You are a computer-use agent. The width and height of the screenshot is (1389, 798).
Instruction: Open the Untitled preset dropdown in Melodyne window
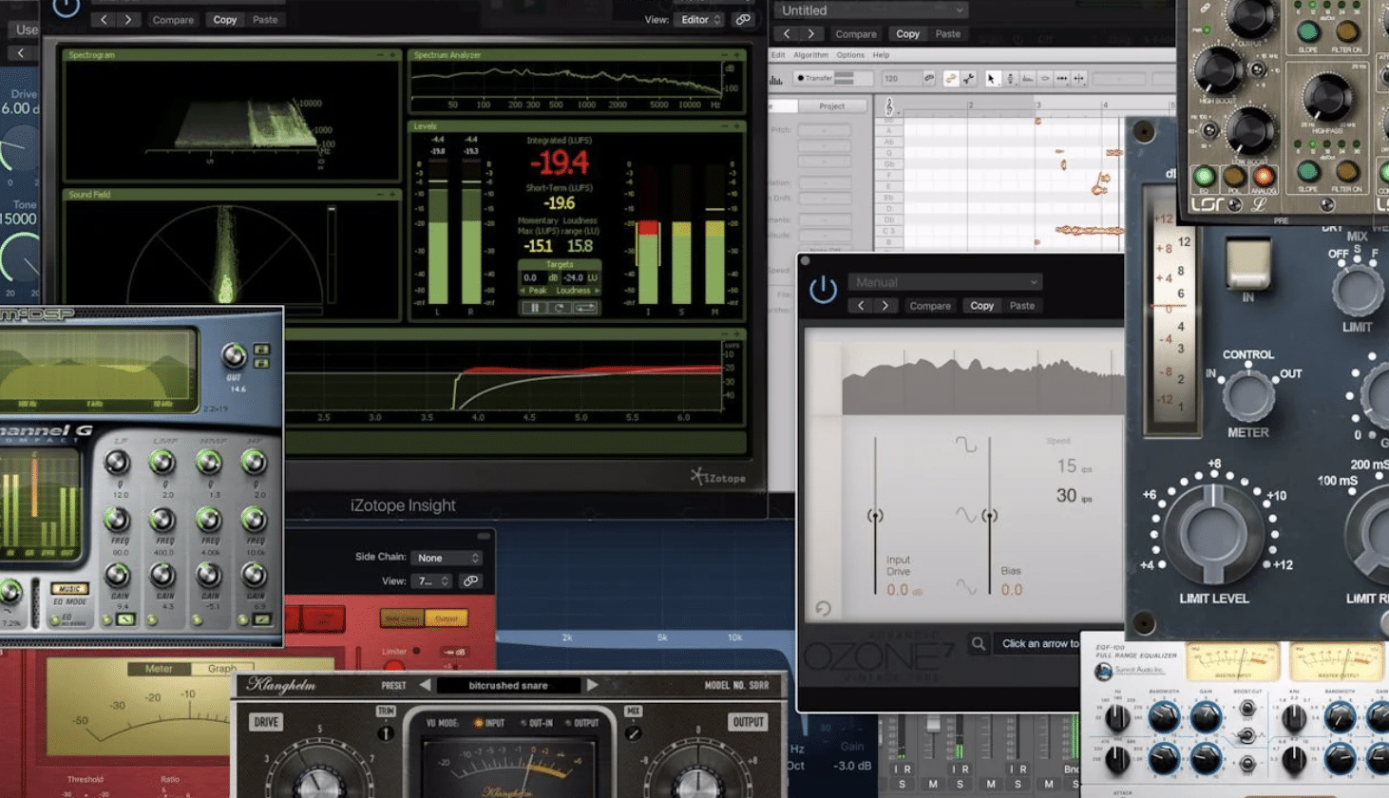870,10
